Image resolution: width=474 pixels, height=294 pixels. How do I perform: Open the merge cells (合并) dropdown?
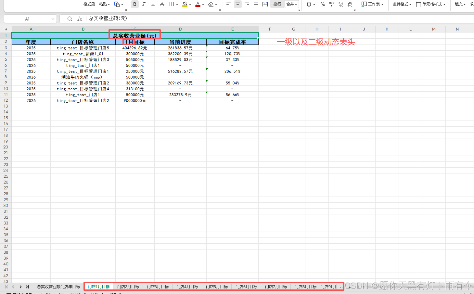click(291, 4)
